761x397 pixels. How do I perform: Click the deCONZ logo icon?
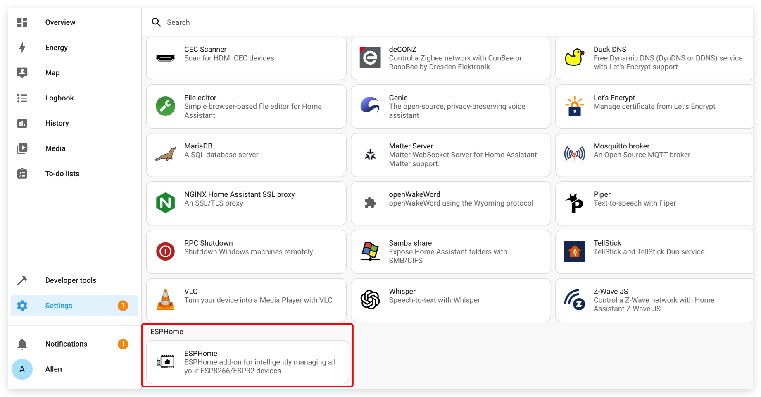click(370, 57)
